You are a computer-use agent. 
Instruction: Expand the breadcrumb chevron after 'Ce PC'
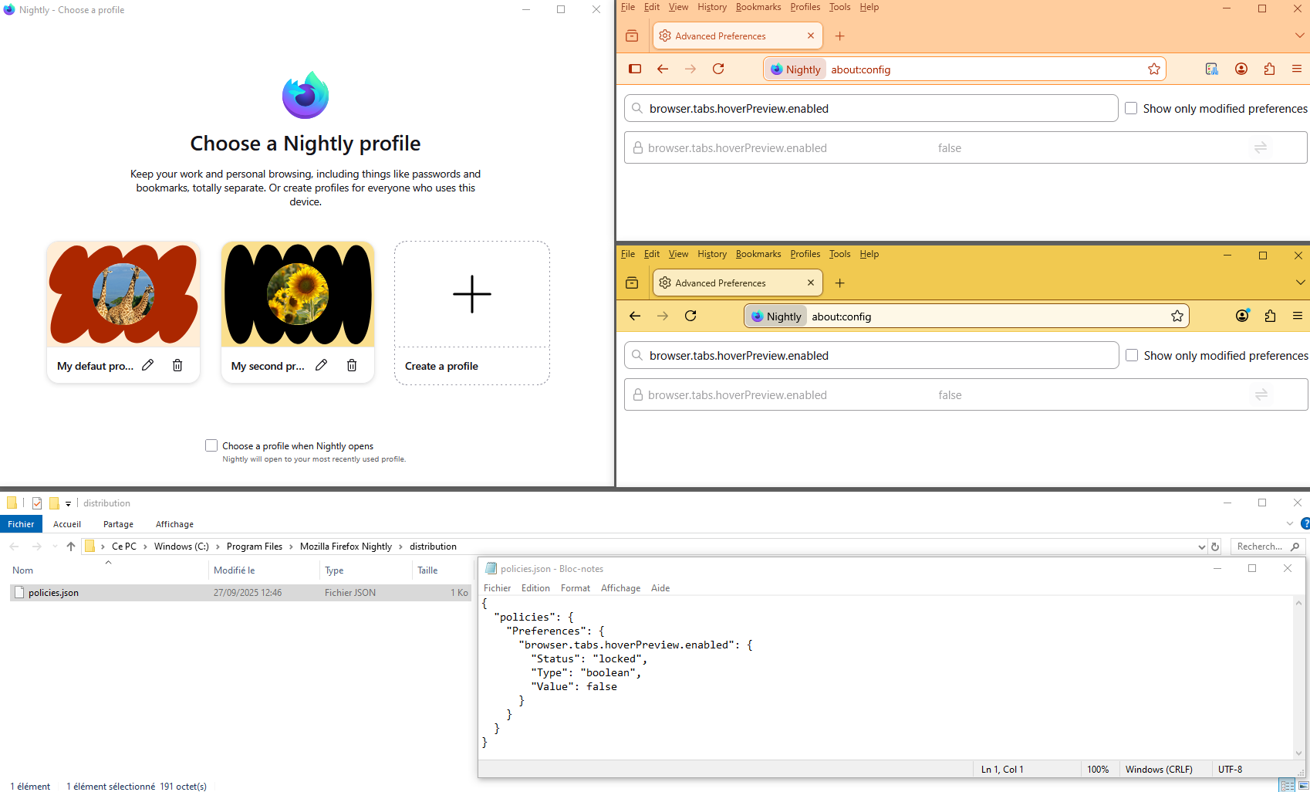(x=145, y=547)
